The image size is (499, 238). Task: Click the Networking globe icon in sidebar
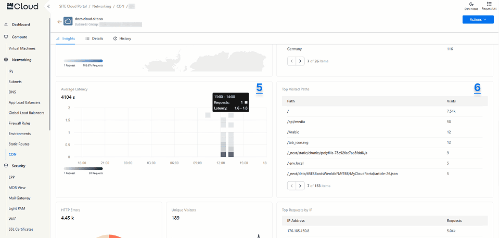pyautogui.click(x=6, y=60)
